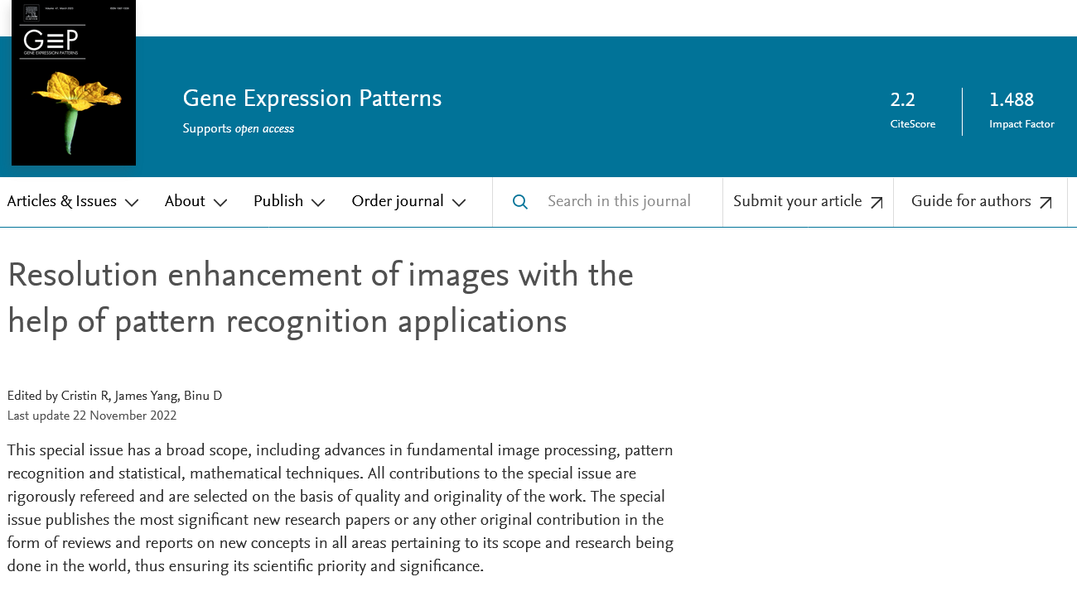Screen dimensions: 1077x596
Task: Open the Articles & Issues menu
Action: [62, 202]
